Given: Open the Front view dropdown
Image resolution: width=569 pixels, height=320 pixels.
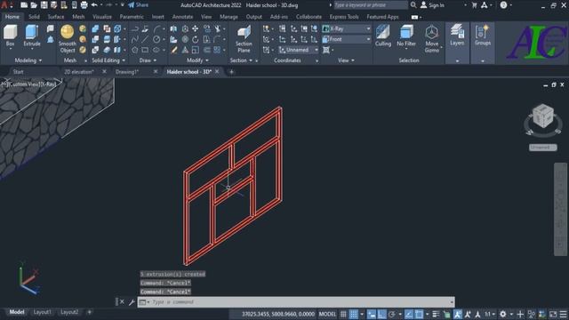Looking at the screenshot, I should point(347,39).
